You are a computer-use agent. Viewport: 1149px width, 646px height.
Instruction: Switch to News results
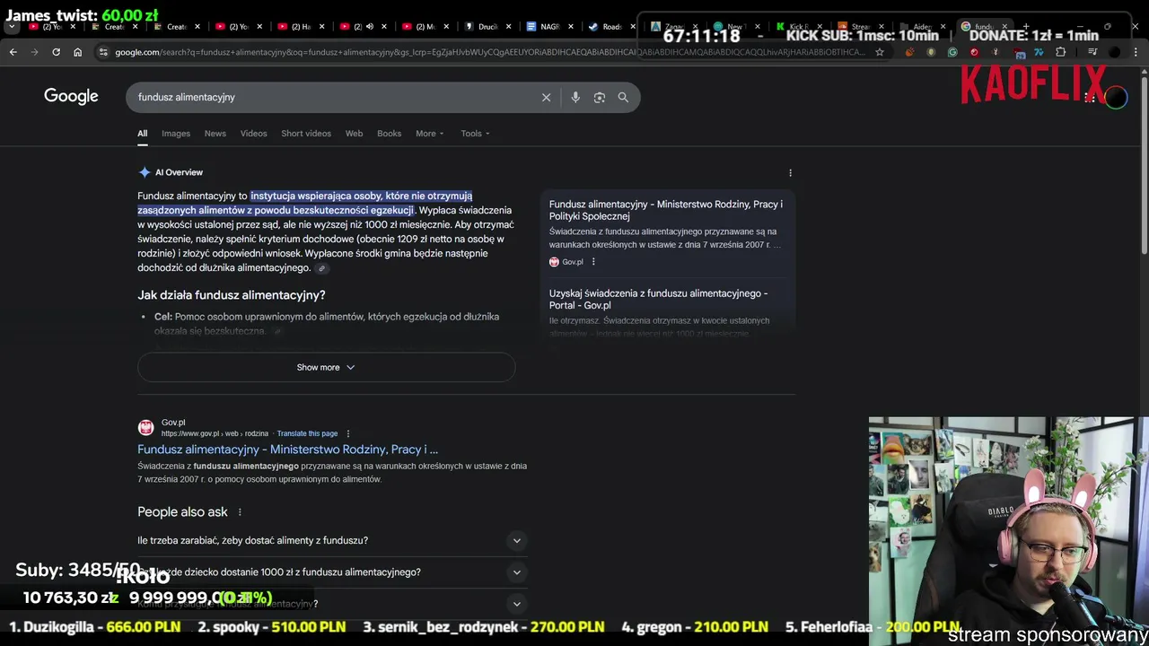(215, 134)
